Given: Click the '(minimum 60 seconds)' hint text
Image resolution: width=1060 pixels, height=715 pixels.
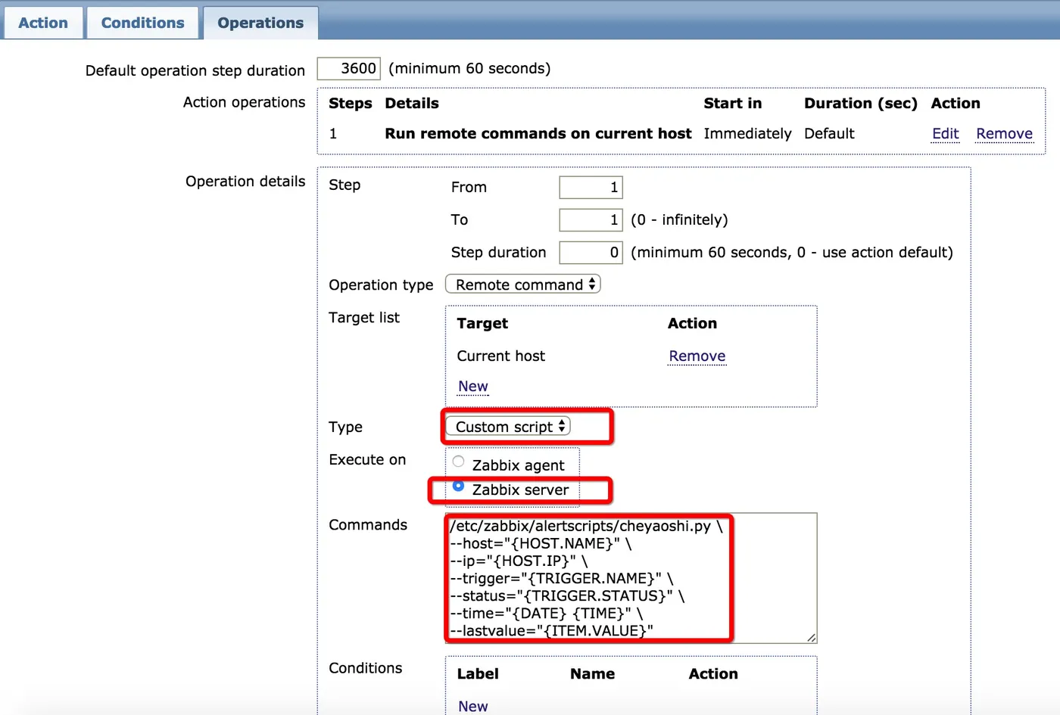Looking at the screenshot, I should click(469, 69).
